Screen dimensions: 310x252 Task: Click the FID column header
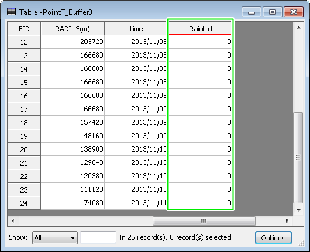(24, 28)
